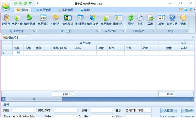Viewport: 196px width, 122px height.
Task: Expand the 系统 group launcher
Action: 187,31
